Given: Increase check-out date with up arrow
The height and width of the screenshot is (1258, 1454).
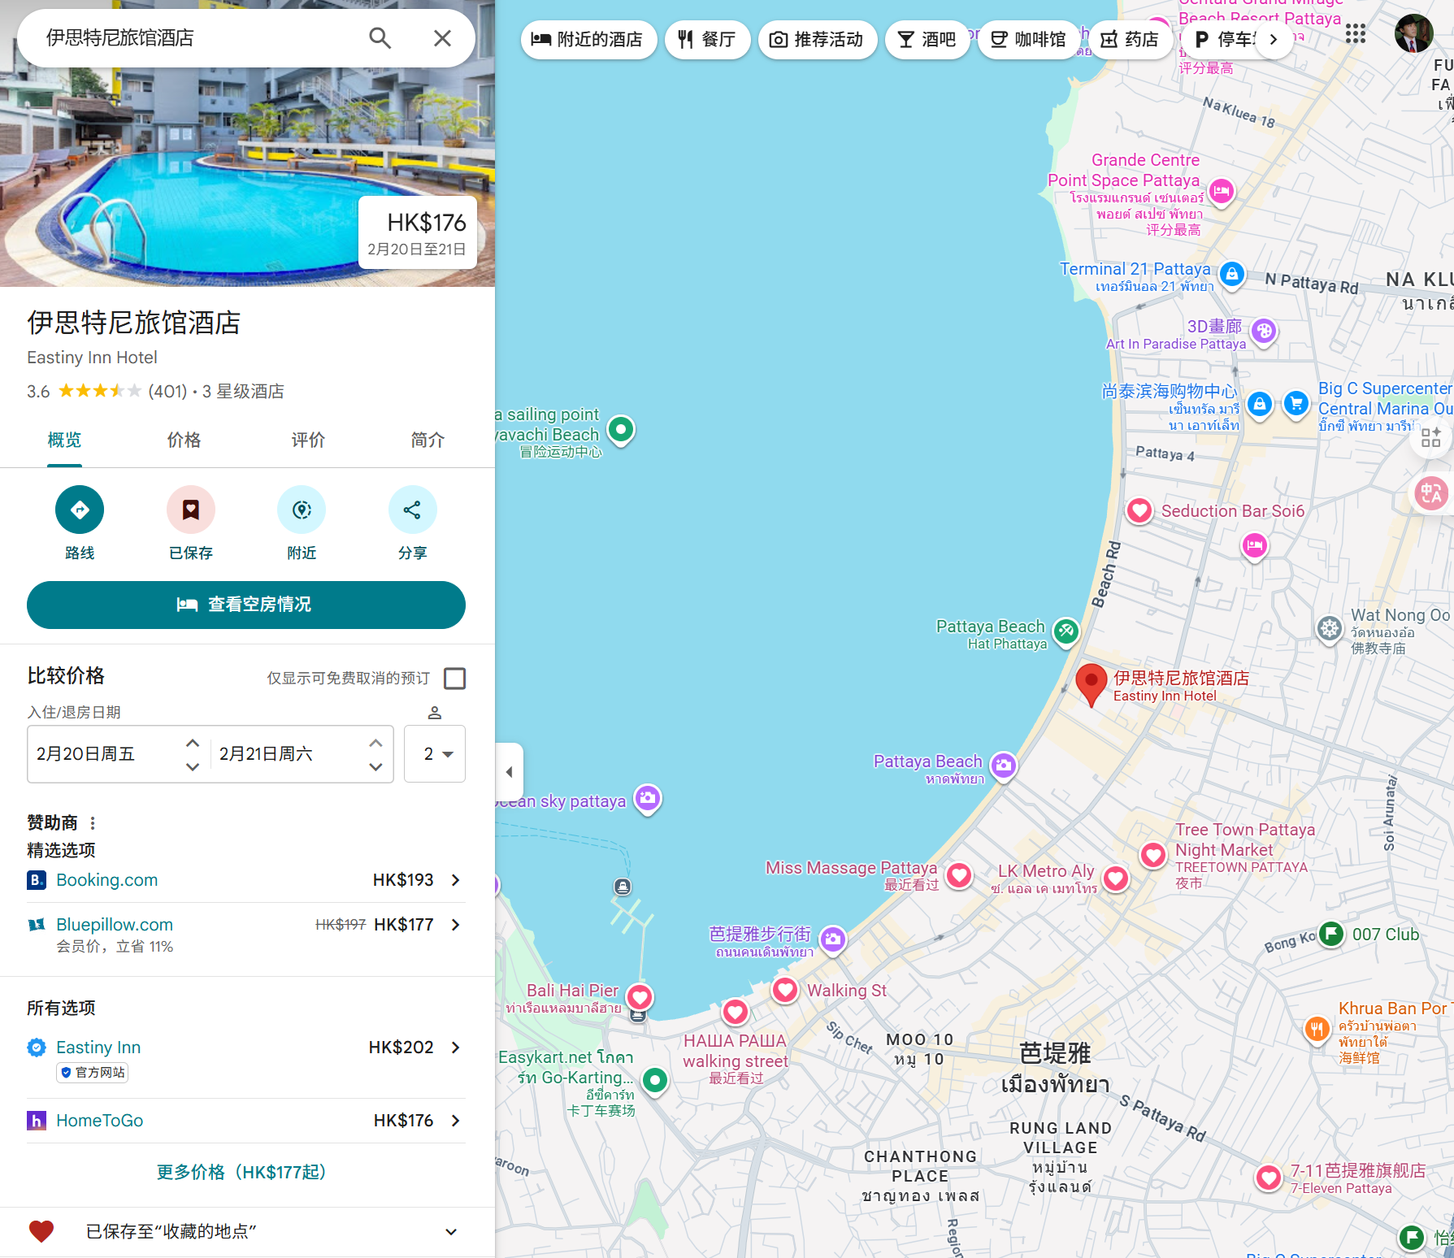Looking at the screenshot, I should coord(375,743).
